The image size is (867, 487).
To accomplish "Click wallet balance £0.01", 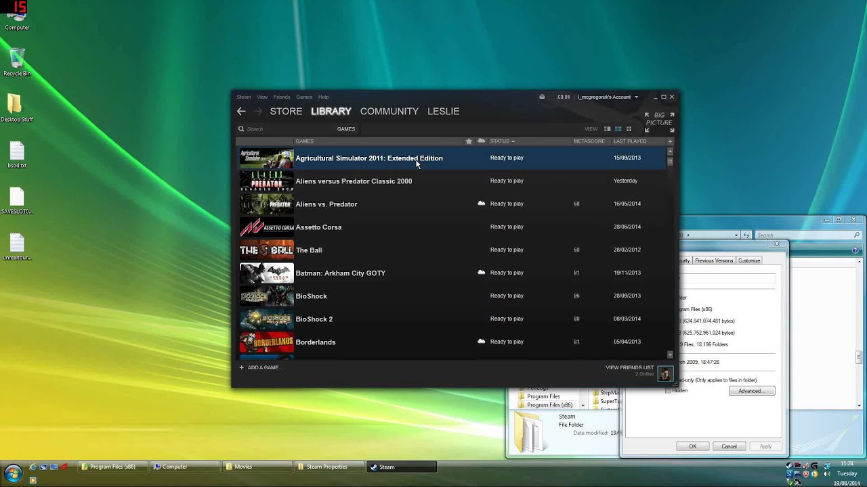I will click(x=564, y=97).
